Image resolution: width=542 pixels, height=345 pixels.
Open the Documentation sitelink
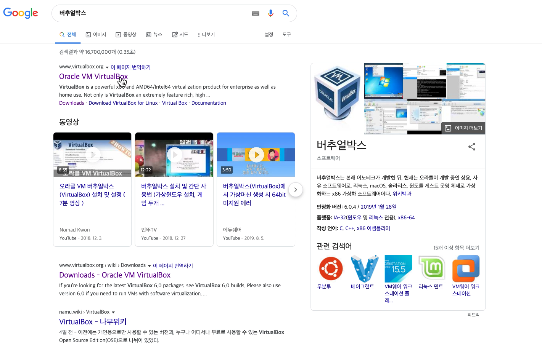coord(209,103)
